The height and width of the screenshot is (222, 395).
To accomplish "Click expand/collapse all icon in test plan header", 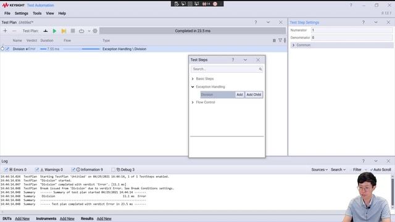I will 285,40.
